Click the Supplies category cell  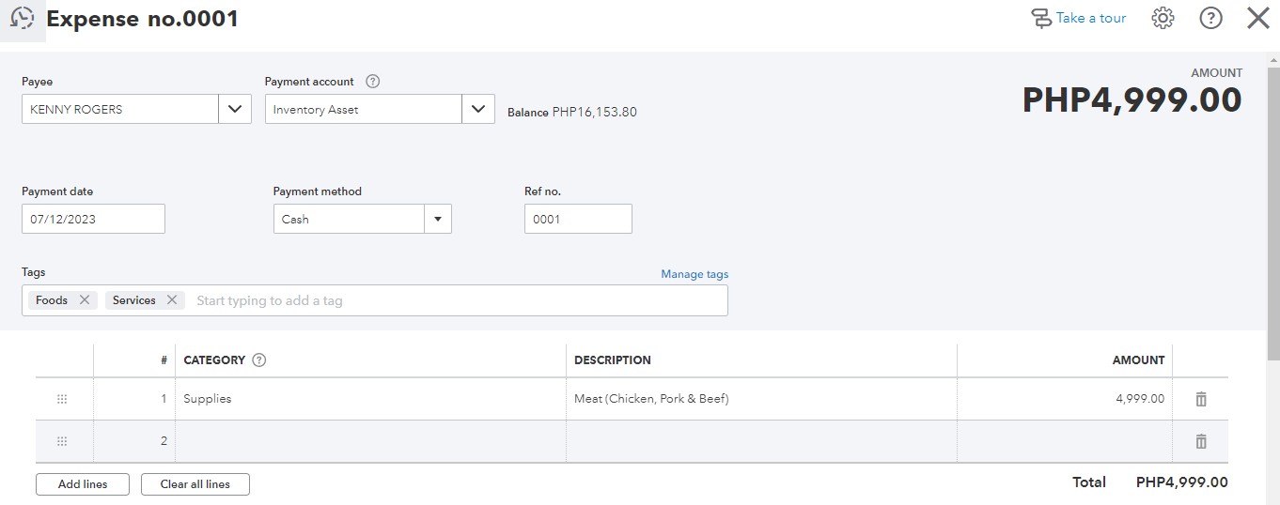[370, 399]
